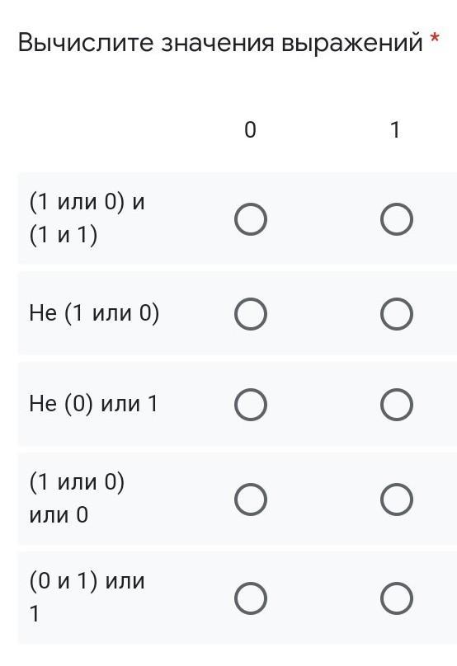The width and height of the screenshot is (457, 666).
Task: Click the row label 'Не (1 или 0)'
Action: 94,313
